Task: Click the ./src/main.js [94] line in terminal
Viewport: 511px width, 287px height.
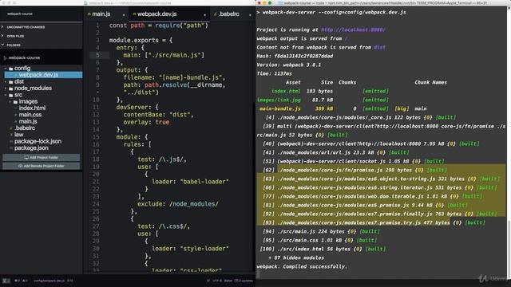Action: (x=321, y=231)
